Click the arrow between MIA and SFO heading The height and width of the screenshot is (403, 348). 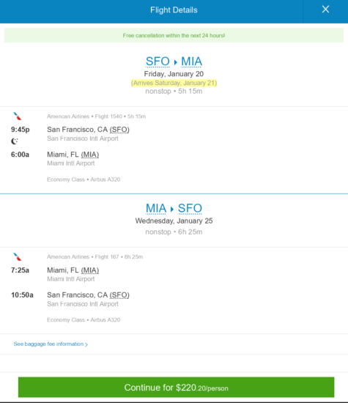pyautogui.click(x=172, y=209)
